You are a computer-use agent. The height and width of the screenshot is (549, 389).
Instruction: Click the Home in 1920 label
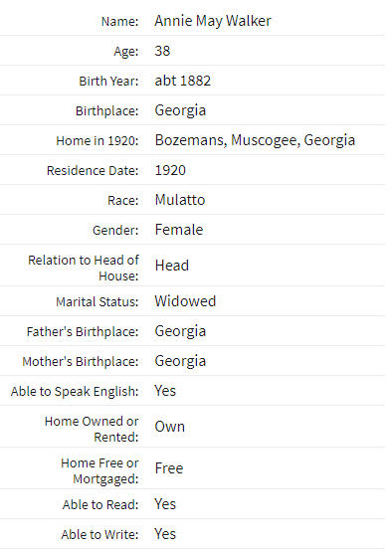coord(97,141)
